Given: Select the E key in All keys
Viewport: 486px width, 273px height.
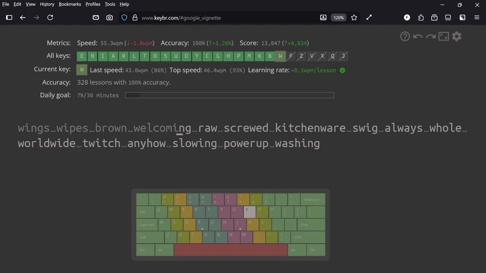Looking at the screenshot, I should pyautogui.click(x=82, y=56).
